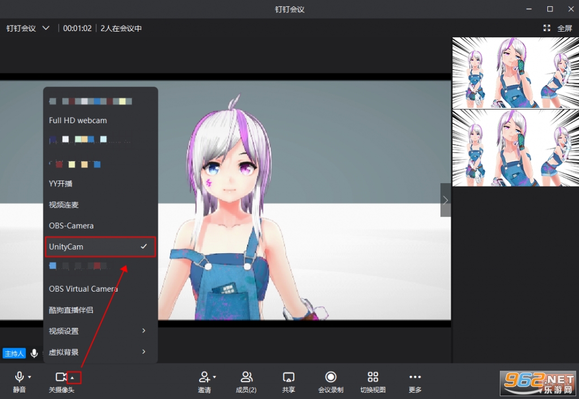Enter full screen with 全屏
The width and height of the screenshot is (579, 399).
point(558,28)
